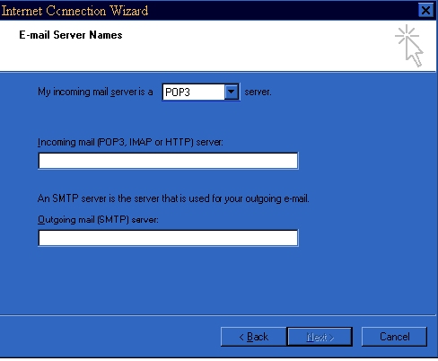Click the wizard cursor icon in header
438x361 pixels.
pyautogui.click(x=409, y=46)
